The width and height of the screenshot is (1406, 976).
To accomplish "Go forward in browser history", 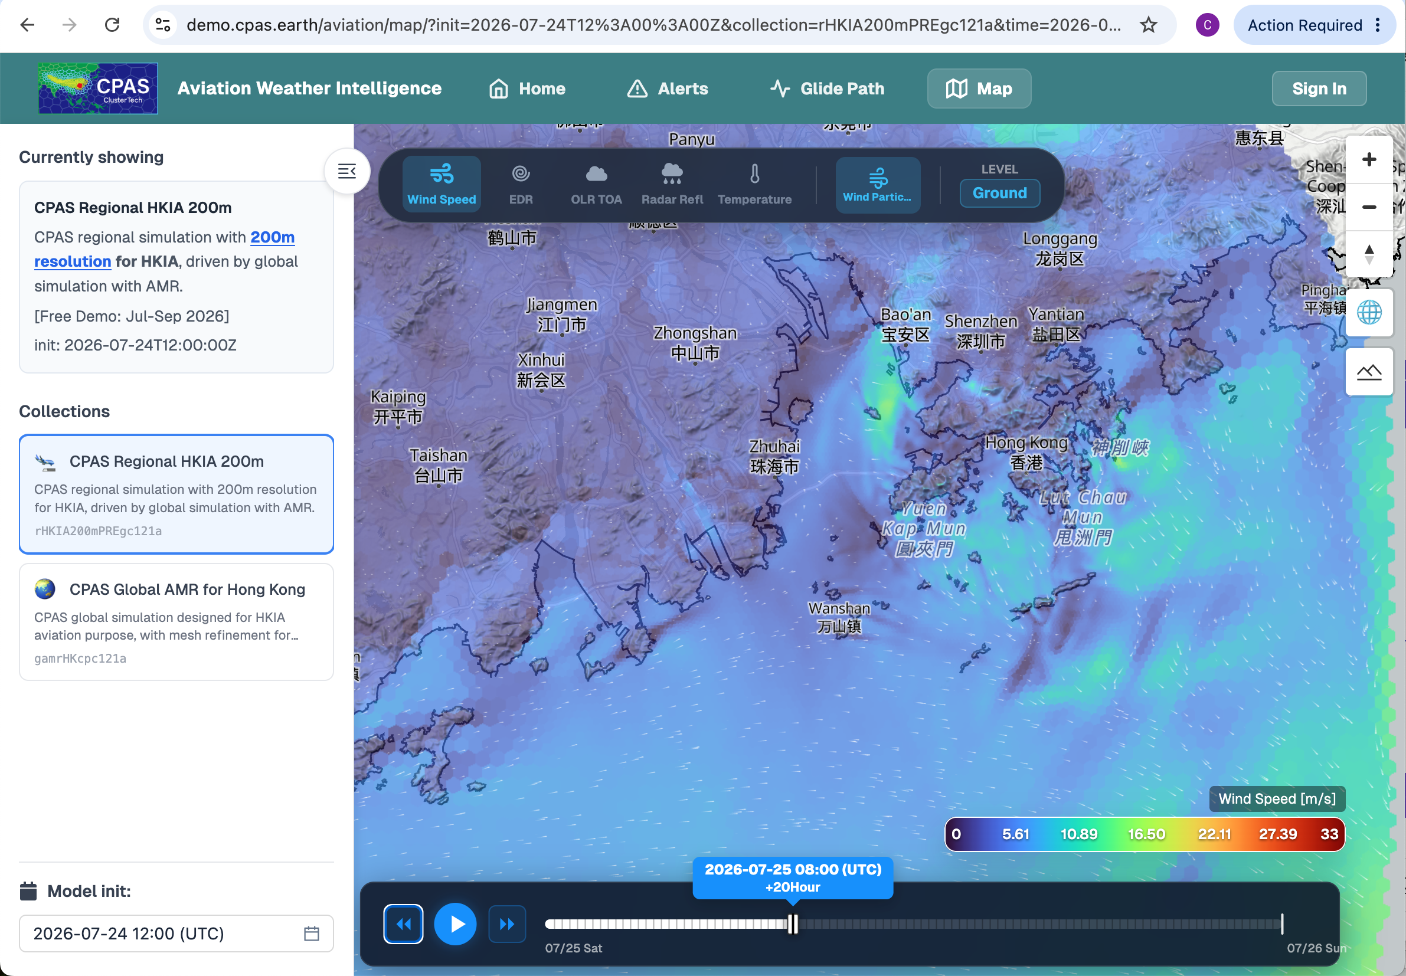I will [69, 25].
